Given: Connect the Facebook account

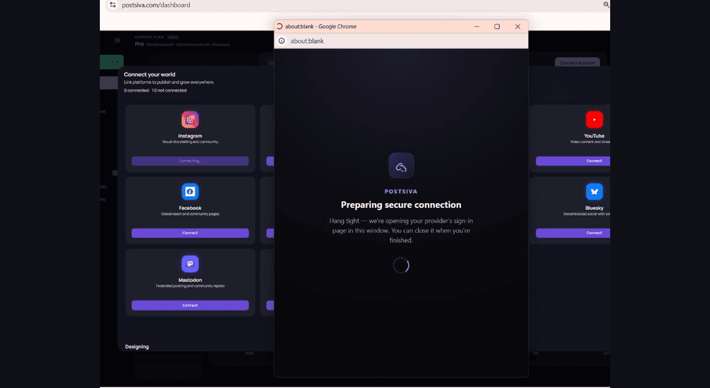Looking at the screenshot, I should coord(190,233).
